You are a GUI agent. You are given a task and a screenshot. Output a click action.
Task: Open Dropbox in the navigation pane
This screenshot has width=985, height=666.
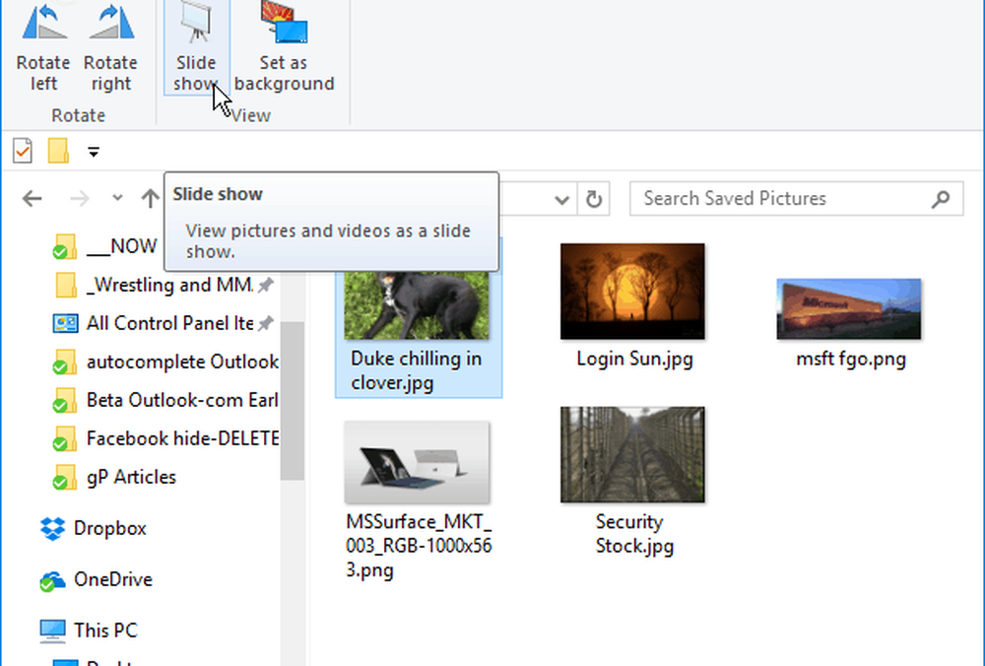tap(108, 528)
